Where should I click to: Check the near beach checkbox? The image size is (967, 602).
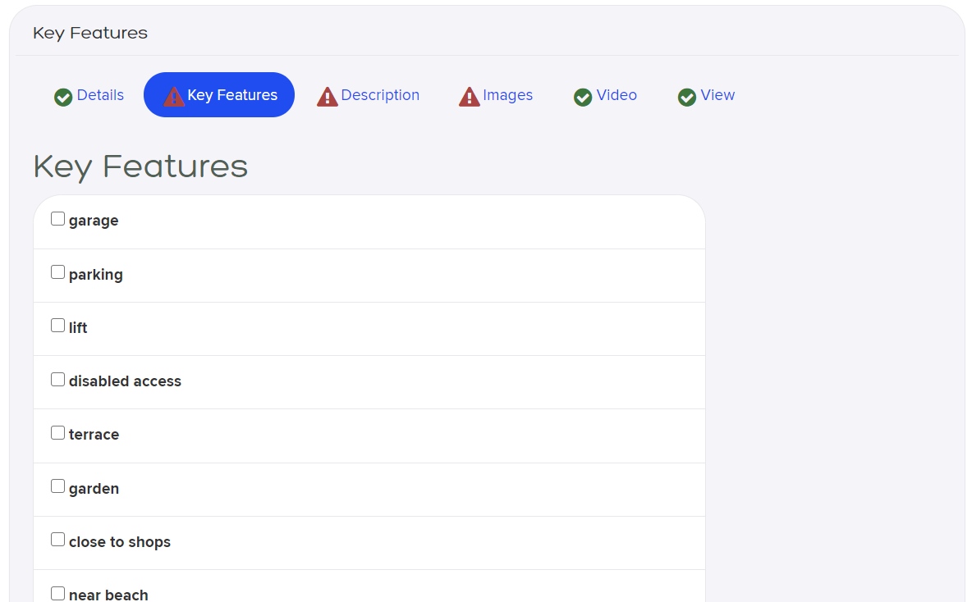57,593
